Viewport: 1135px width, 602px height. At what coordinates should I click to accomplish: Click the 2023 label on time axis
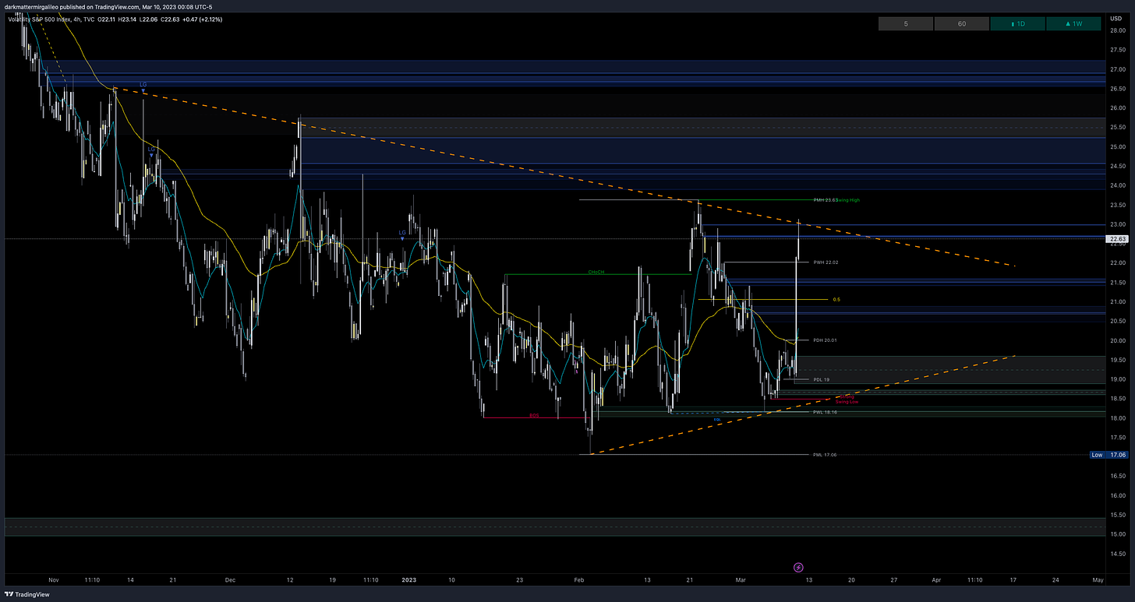pyautogui.click(x=408, y=580)
